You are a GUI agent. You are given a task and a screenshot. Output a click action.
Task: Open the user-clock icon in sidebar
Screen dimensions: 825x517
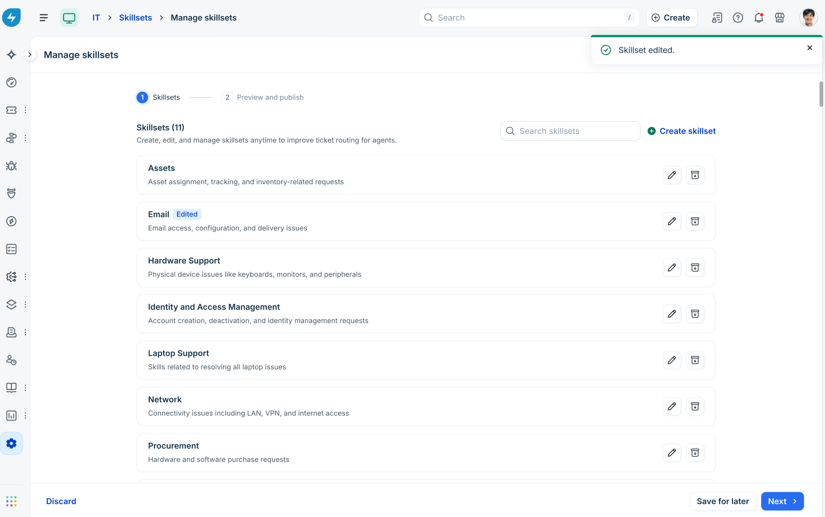point(11,360)
